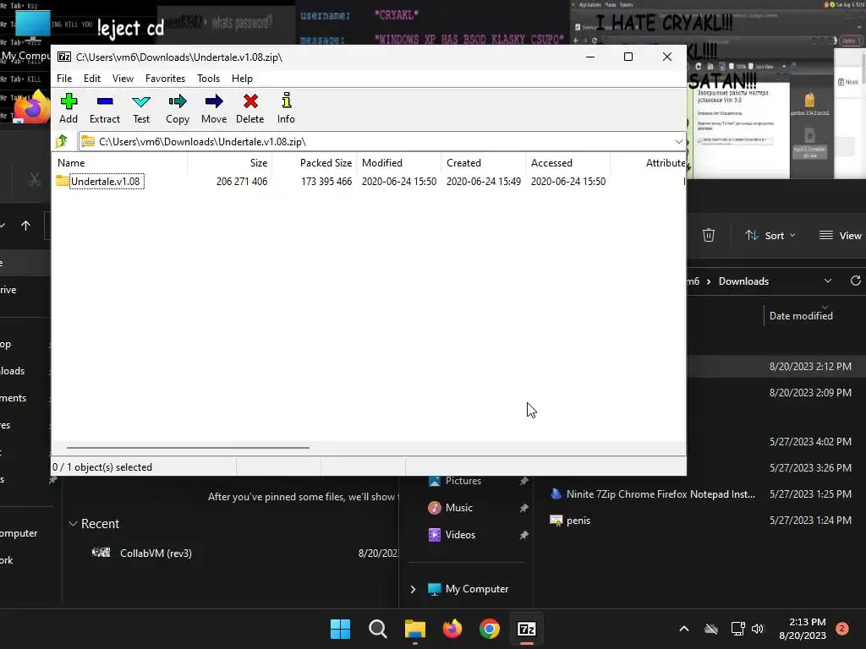
Task: Open the Firefox desktop shortcut
Action: pos(32,106)
